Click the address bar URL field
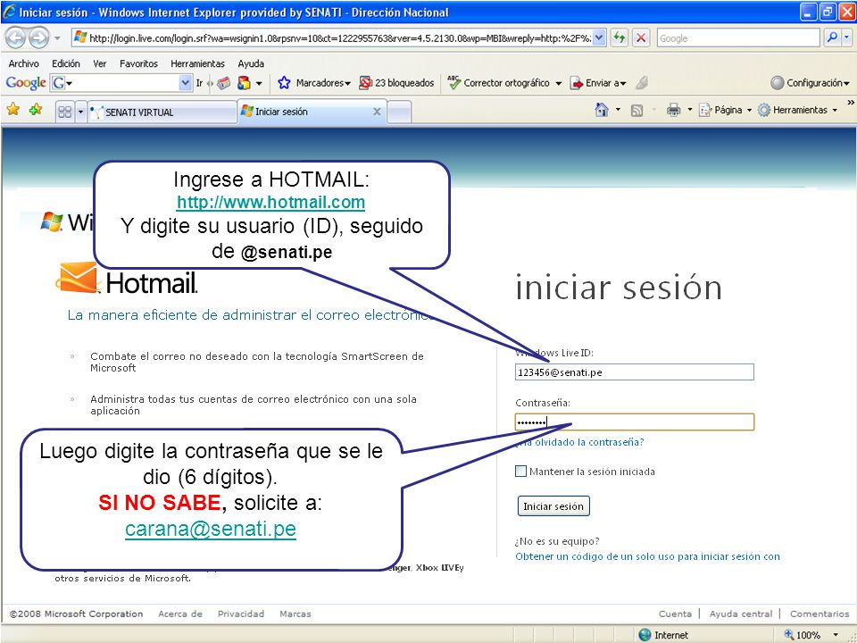857x643 pixels. 340,38
